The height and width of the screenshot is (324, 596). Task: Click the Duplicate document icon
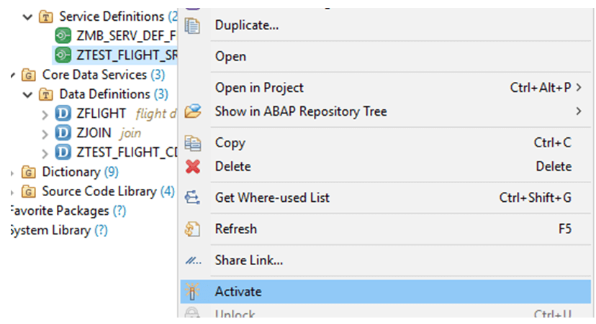(192, 26)
